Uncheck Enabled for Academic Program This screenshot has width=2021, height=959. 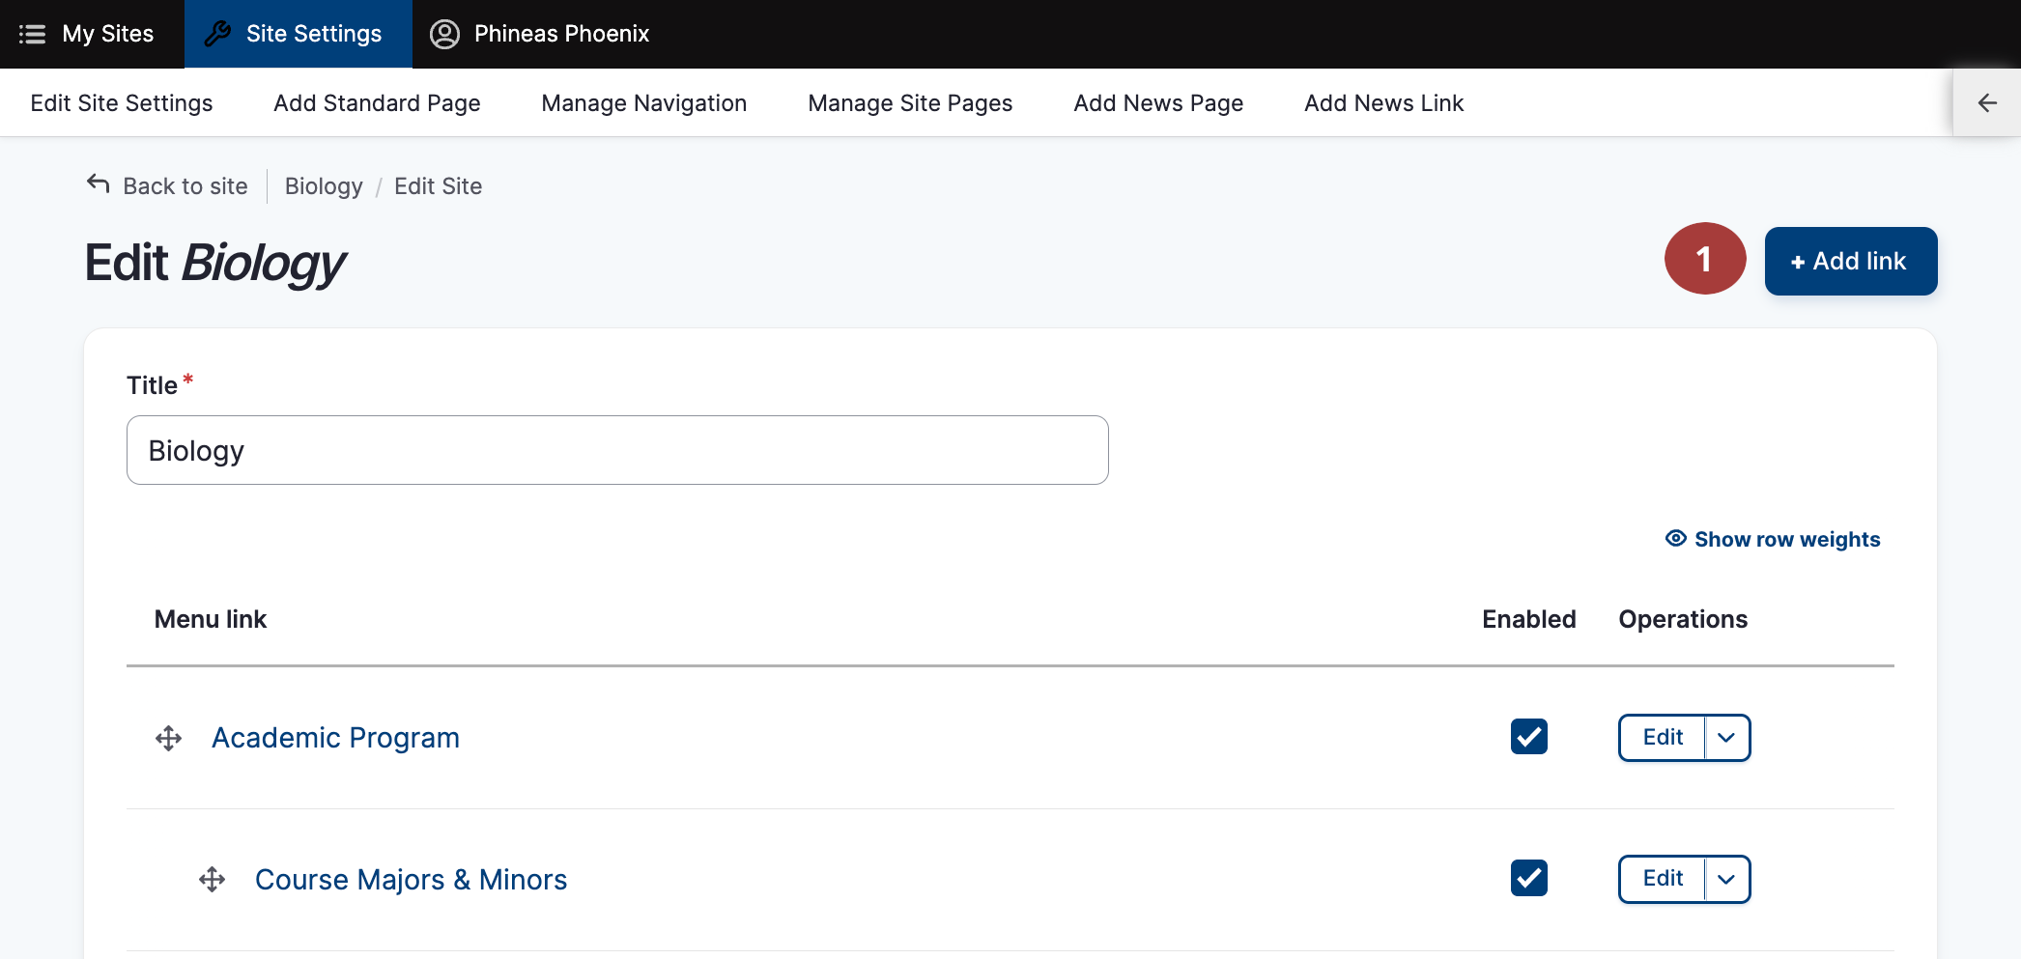pyautogui.click(x=1528, y=737)
